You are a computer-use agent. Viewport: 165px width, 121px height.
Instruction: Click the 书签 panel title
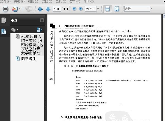pos(14,20)
